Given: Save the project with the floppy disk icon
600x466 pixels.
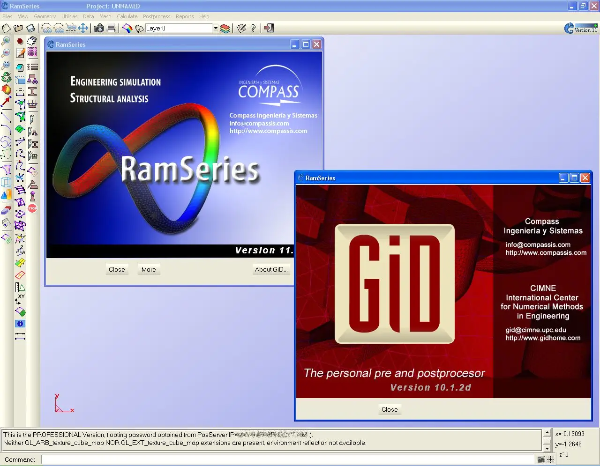Looking at the screenshot, I should point(30,28).
